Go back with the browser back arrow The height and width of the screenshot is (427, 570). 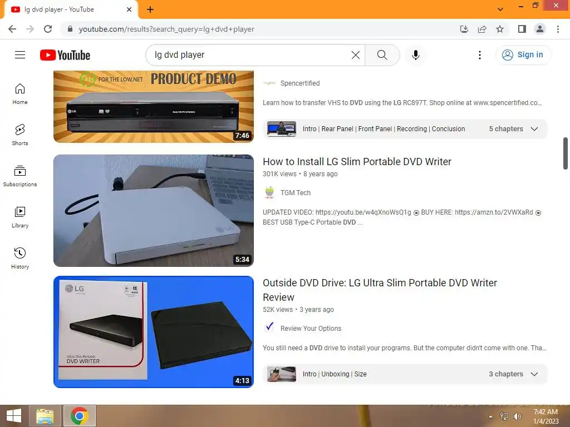click(x=12, y=29)
